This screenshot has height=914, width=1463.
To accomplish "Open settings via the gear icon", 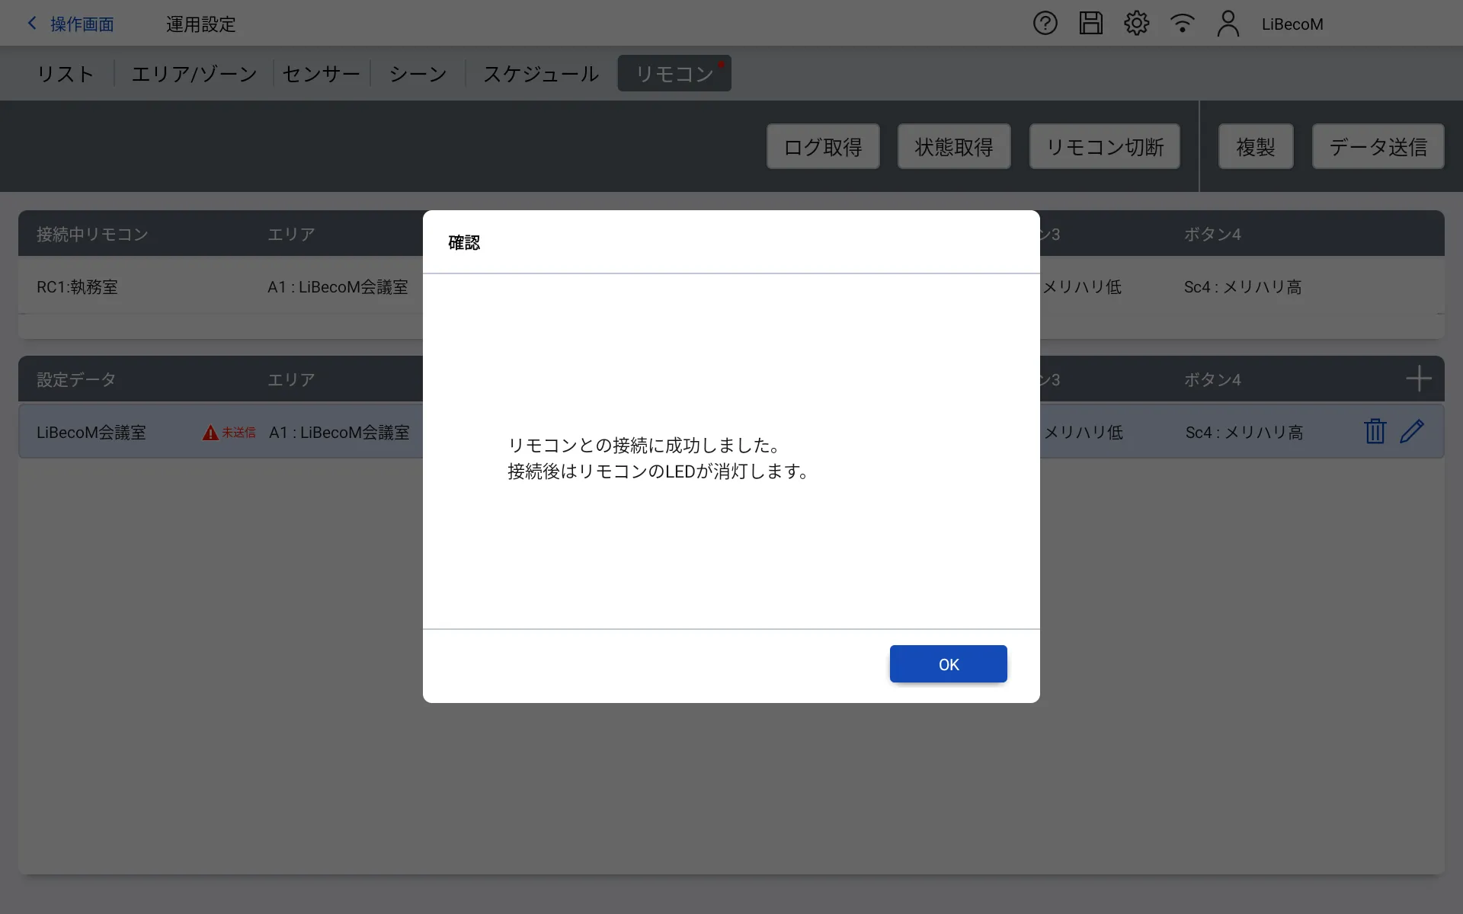I will tap(1136, 24).
